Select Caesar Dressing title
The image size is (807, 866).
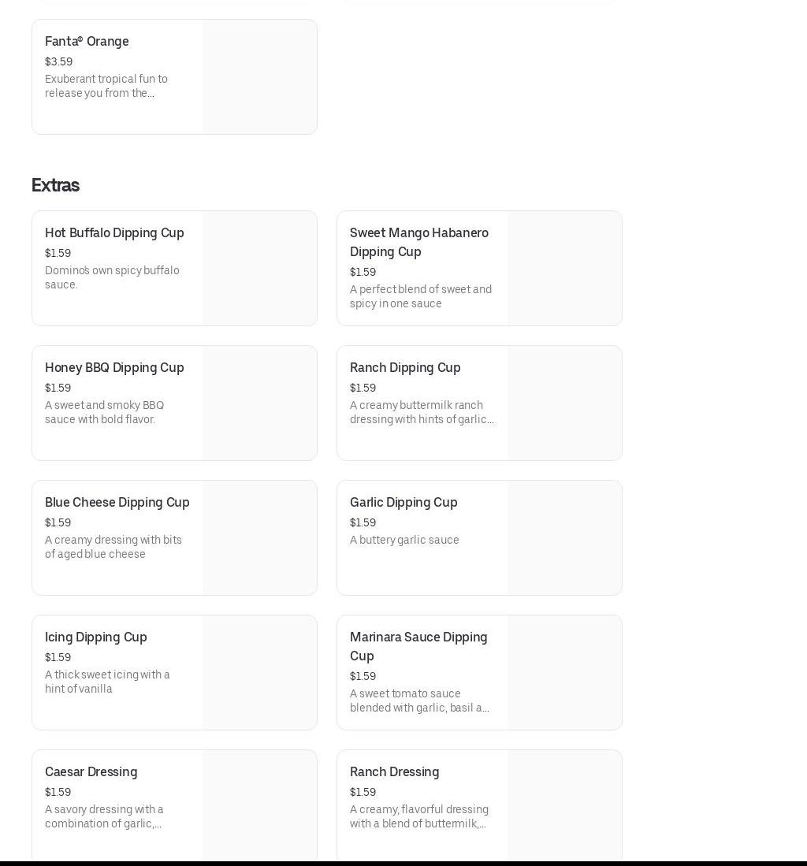91,772
